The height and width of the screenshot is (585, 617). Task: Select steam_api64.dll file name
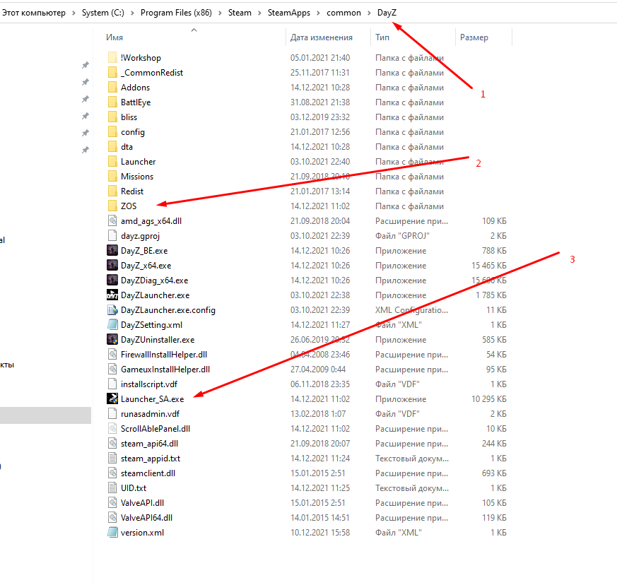click(x=150, y=444)
